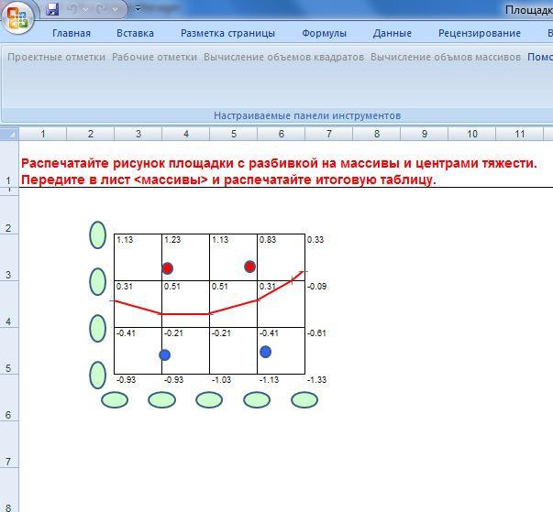The height and width of the screenshot is (512, 553).
Task: Open the Office button menu
Action: 17,16
